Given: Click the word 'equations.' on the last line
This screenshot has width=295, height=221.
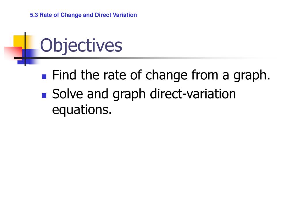Looking at the screenshot, I should 82,110.
